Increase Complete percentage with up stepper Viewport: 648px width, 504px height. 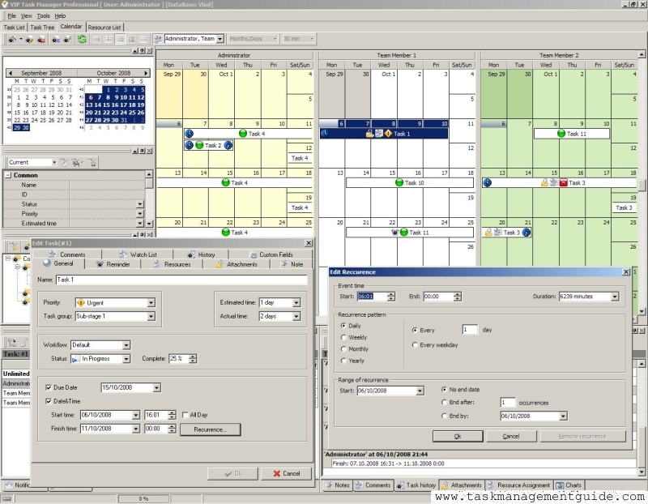tap(193, 357)
